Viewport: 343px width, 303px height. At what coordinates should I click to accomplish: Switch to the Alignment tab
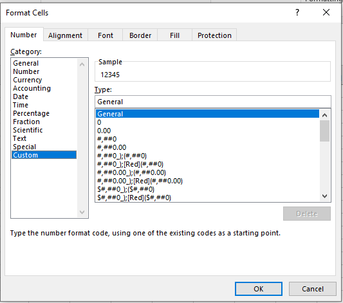coord(65,35)
